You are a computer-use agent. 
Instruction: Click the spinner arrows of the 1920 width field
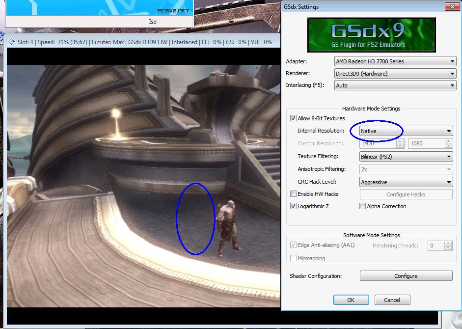click(400, 143)
